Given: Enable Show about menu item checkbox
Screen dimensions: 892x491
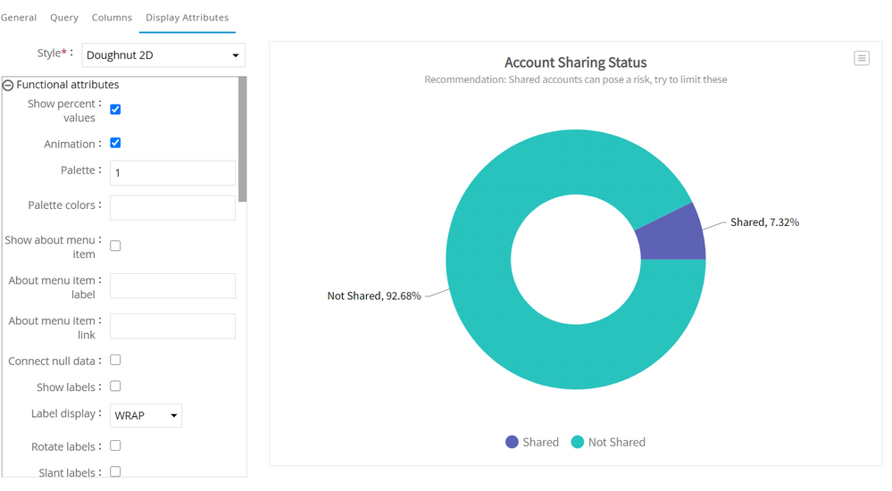Looking at the screenshot, I should (115, 245).
